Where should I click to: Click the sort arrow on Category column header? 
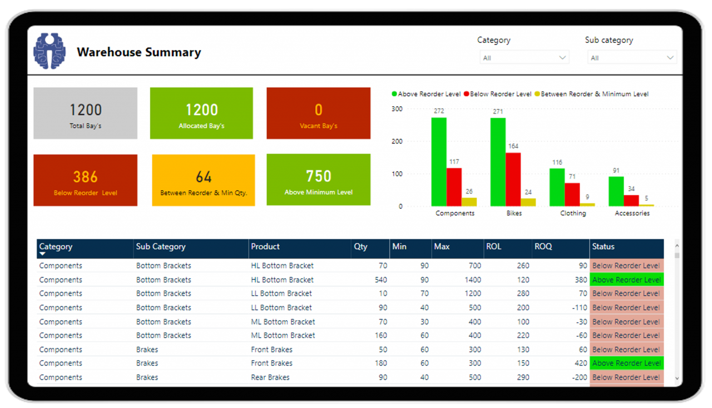pos(42,253)
